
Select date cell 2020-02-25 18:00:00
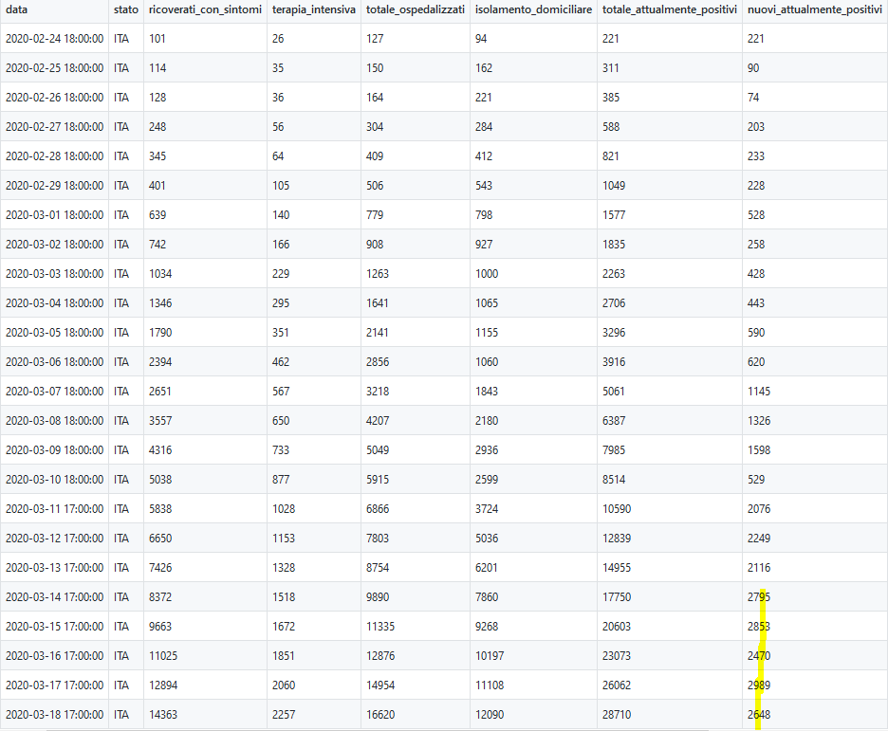(x=54, y=68)
